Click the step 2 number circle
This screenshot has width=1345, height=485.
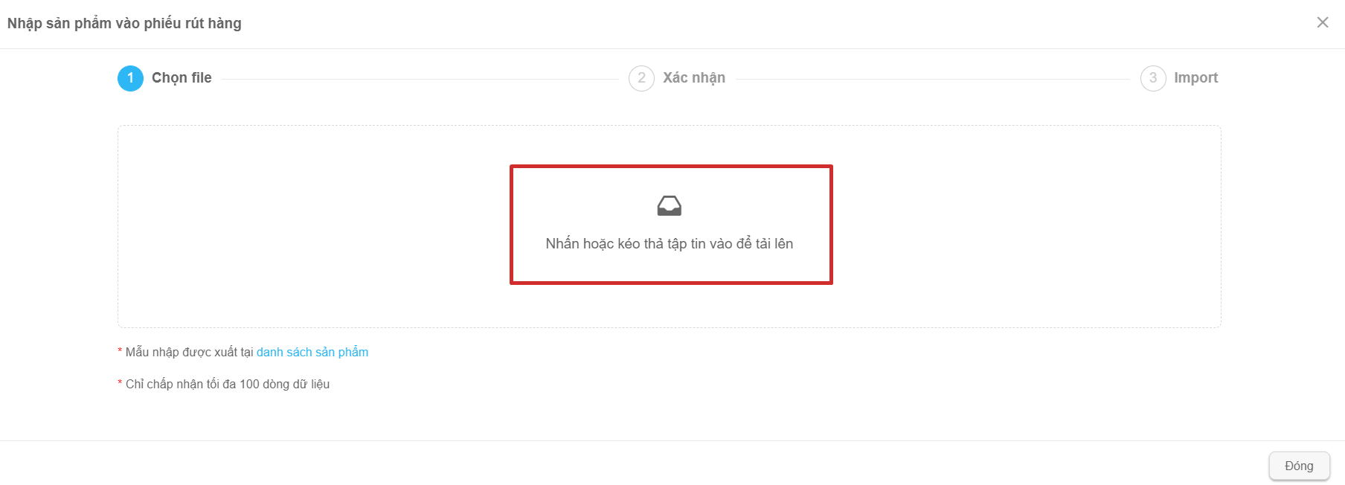pos(641,78)
